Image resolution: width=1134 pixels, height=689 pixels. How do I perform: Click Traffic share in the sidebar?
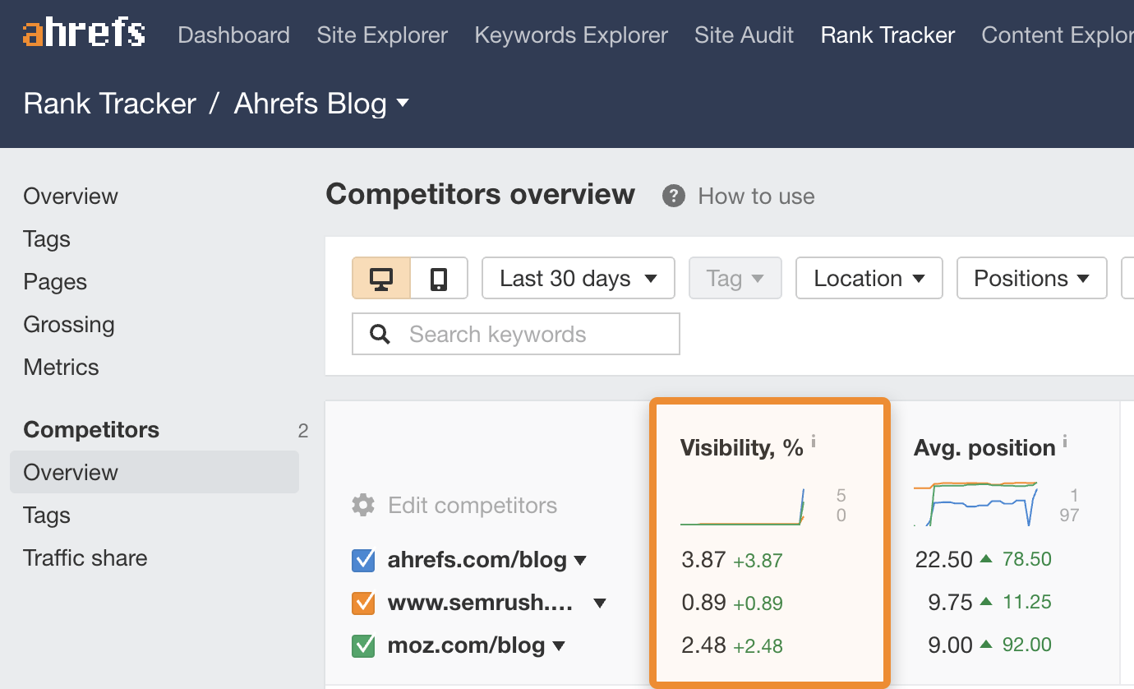point(85,557)
